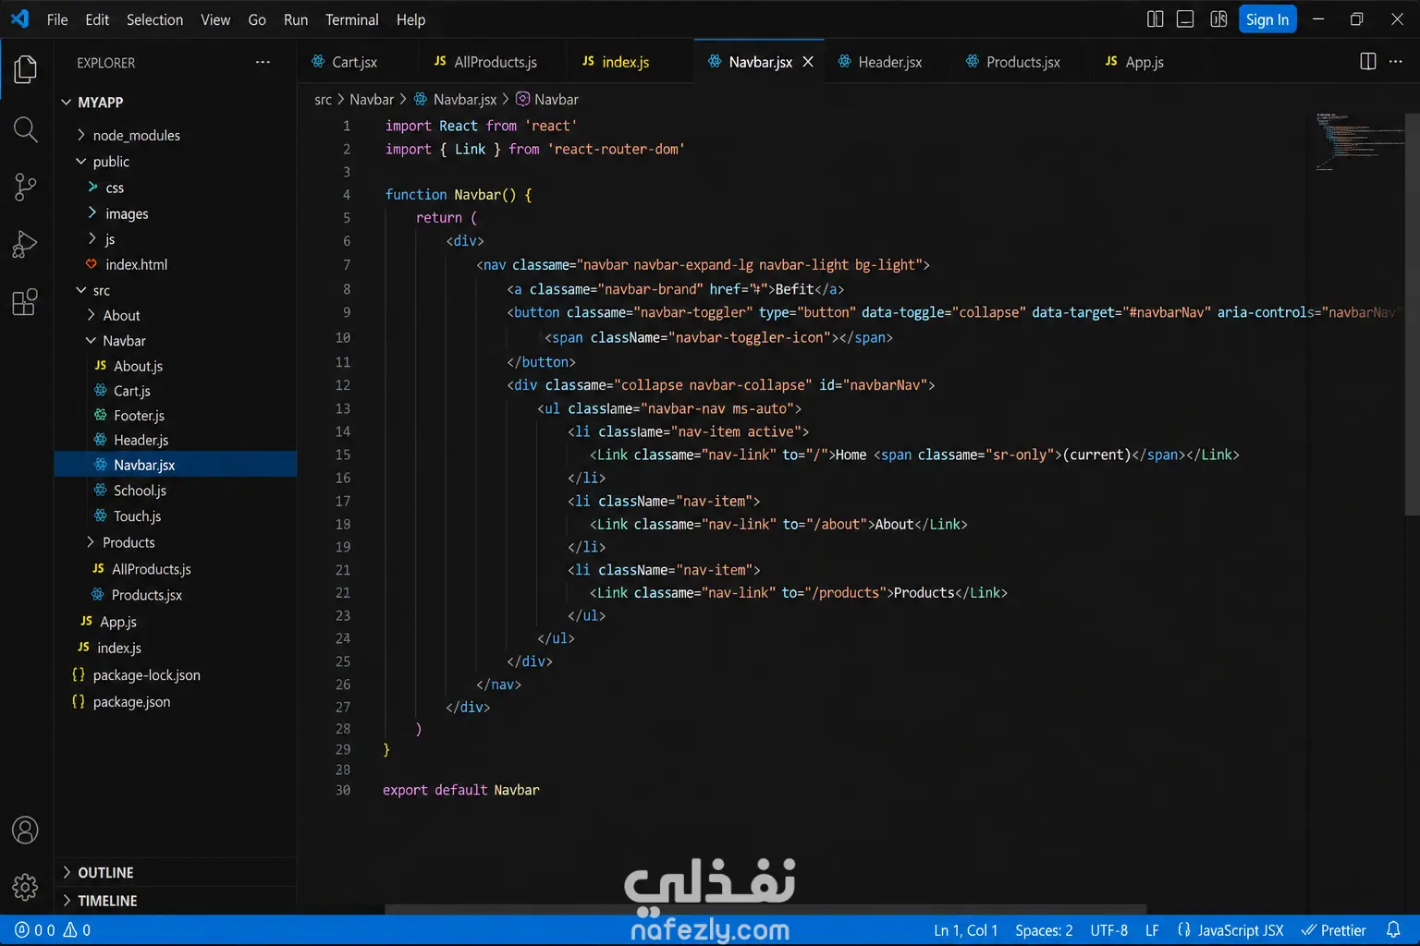
Task: Toggle primary side bar layout icon
Action: click(x=1156, y=19)
